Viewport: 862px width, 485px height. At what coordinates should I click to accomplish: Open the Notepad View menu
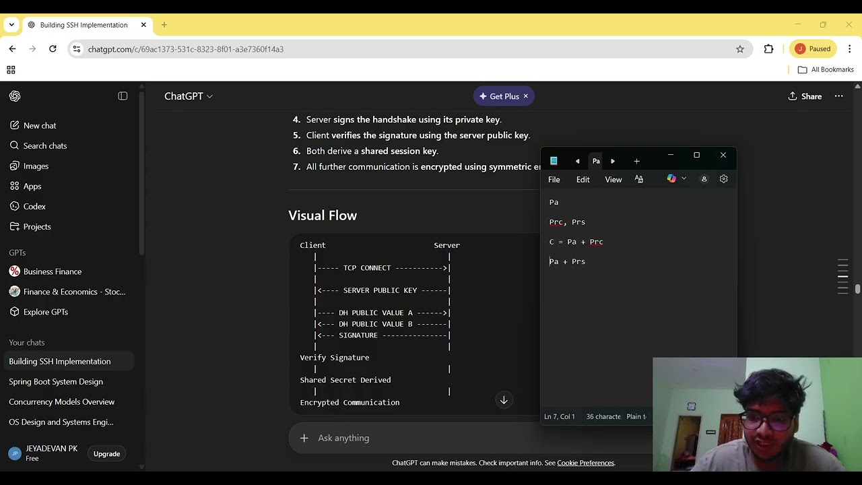613,179
